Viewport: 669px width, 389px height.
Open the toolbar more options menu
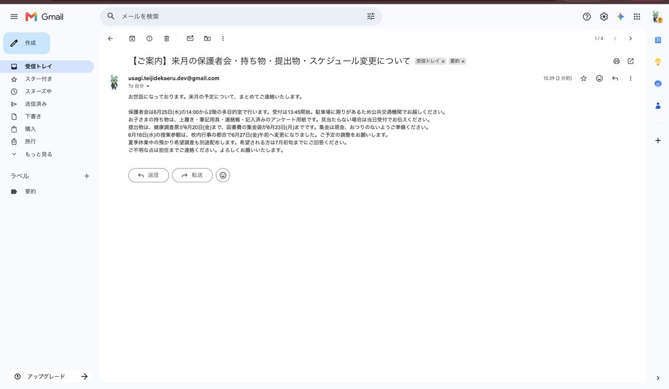click(223, 38)
